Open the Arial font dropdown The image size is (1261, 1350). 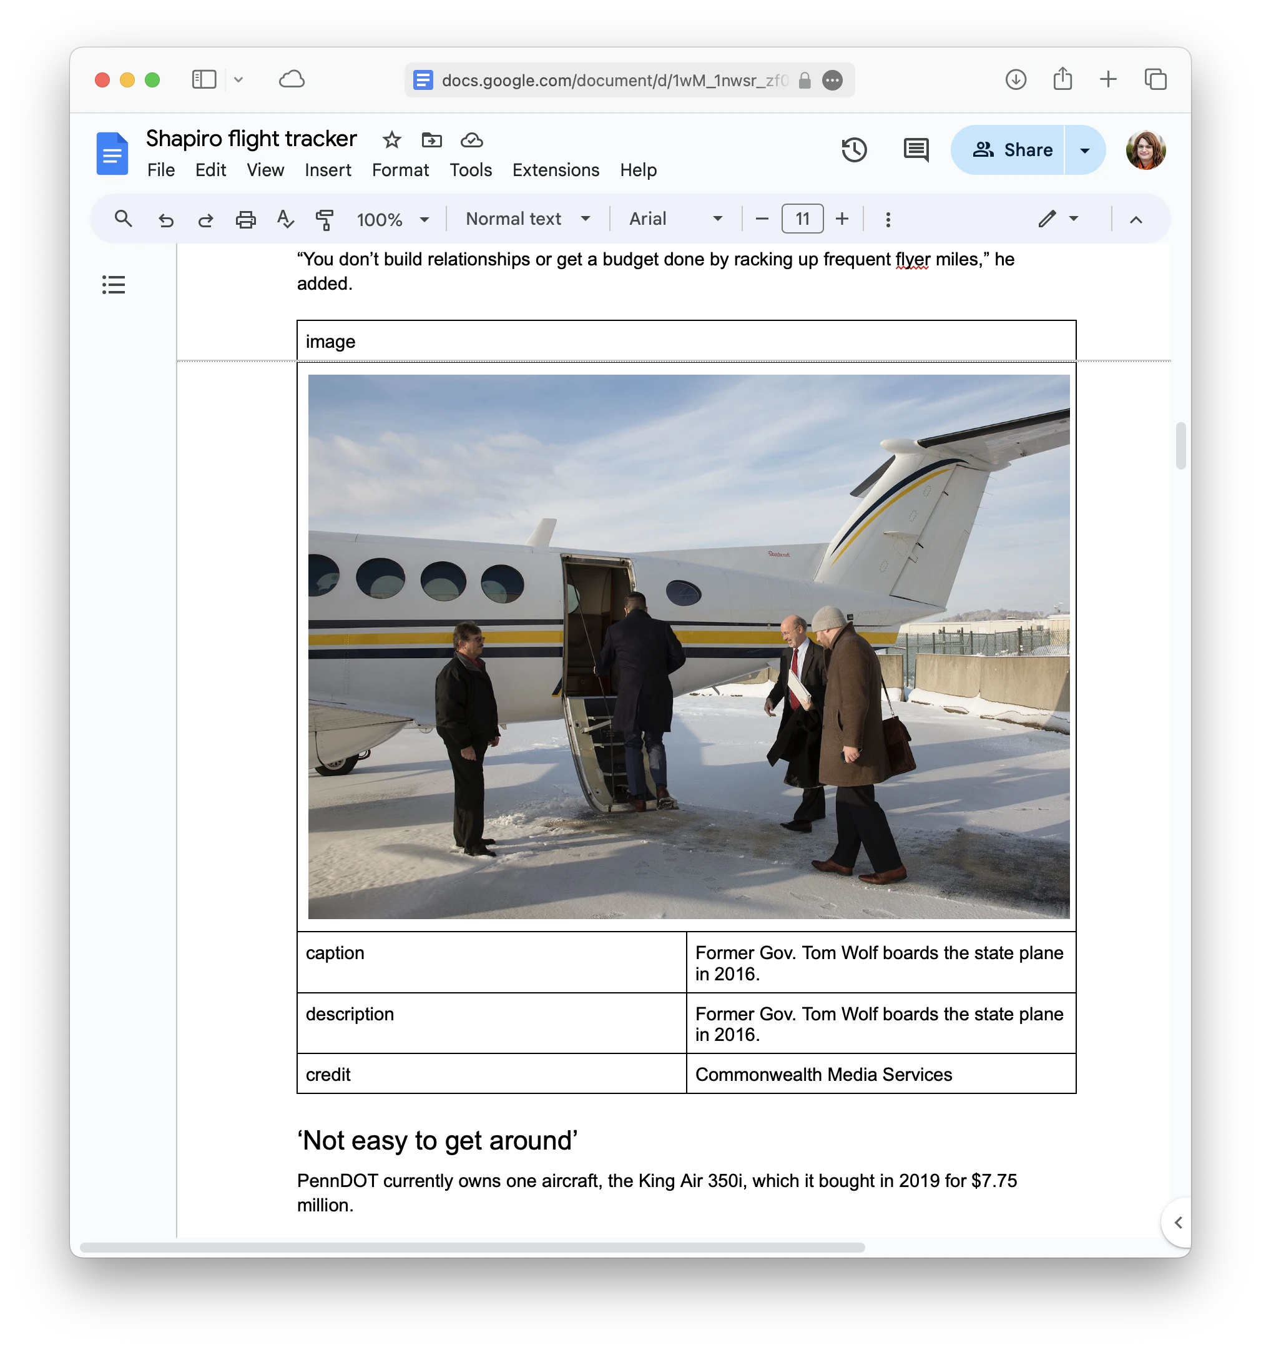(675, 219)
